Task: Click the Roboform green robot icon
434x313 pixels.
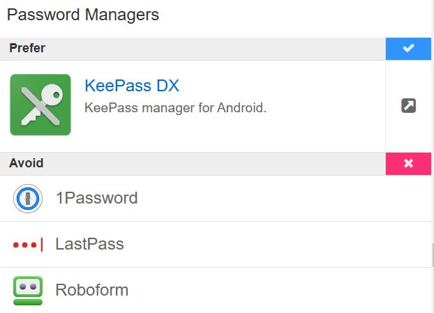Action: (28, 291)
